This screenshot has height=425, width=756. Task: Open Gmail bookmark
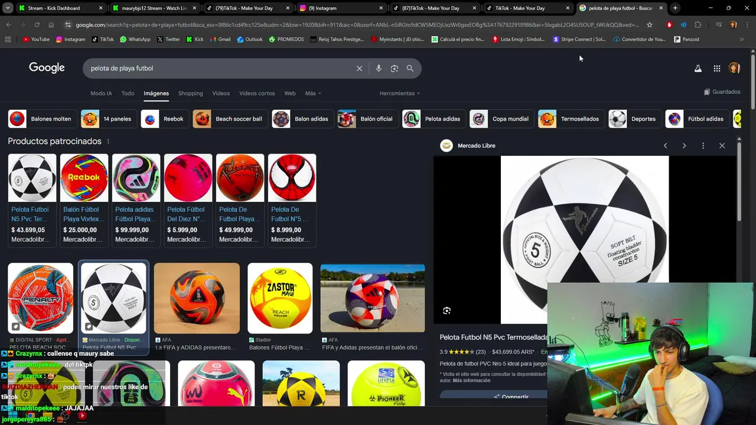pos(220,40)
